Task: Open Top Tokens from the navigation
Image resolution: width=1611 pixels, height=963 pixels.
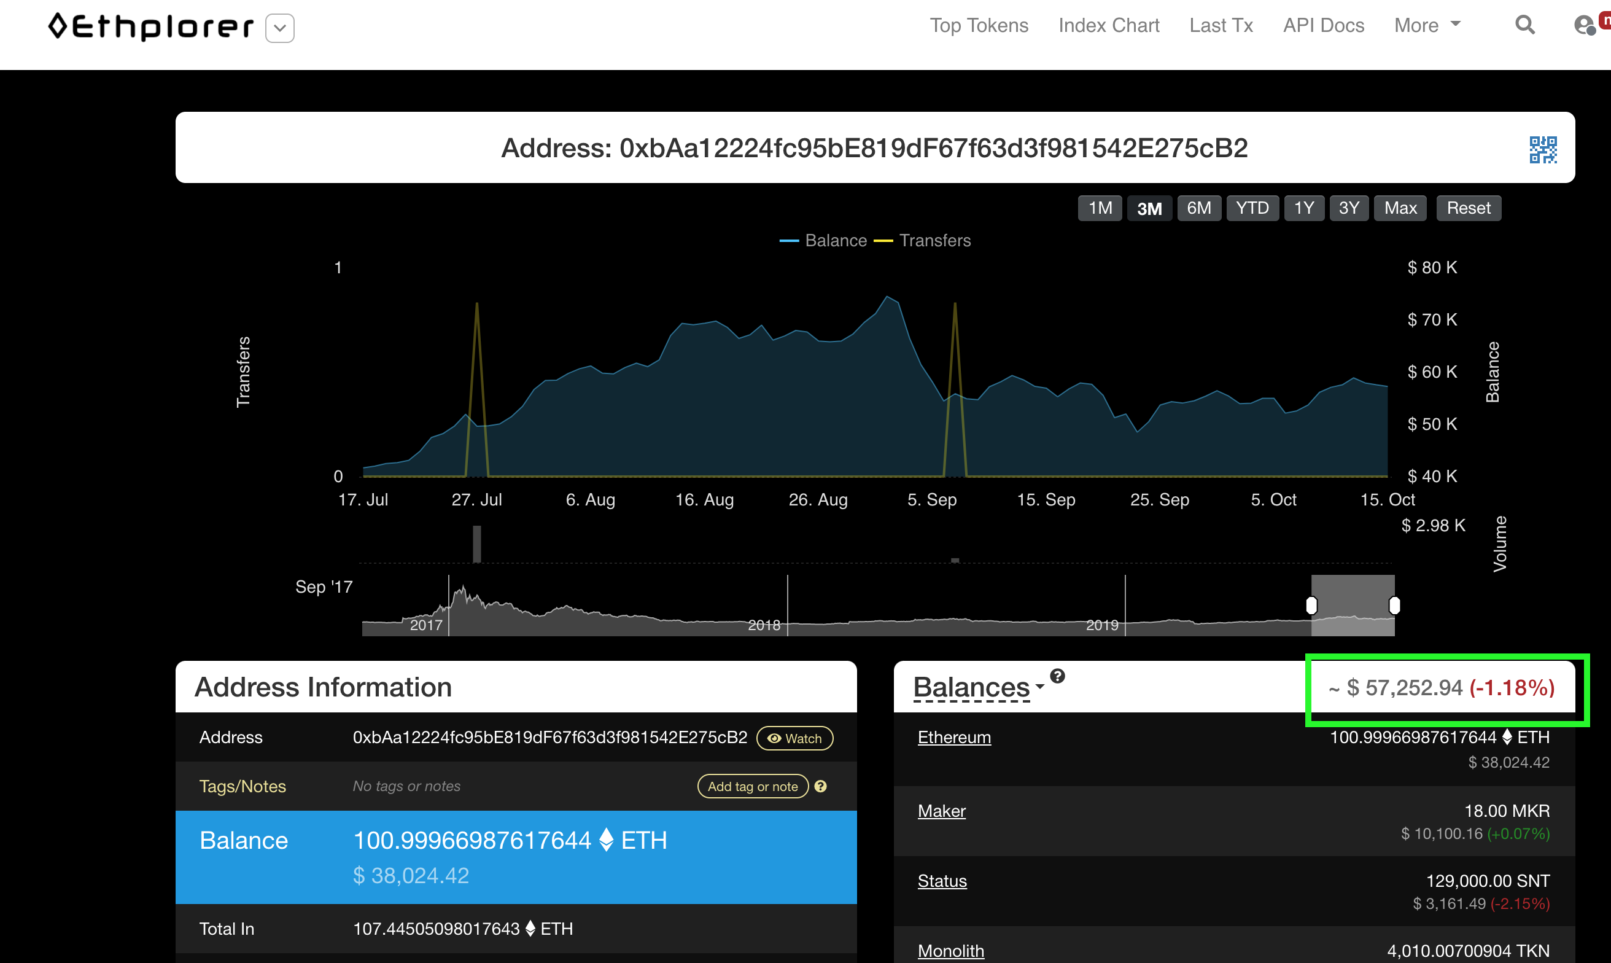Action: pos(979,25)
